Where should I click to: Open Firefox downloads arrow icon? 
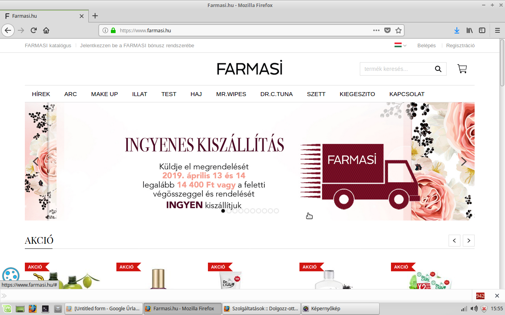point(456,30)
